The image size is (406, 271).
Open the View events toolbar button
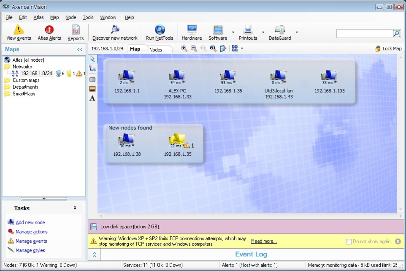19,33
